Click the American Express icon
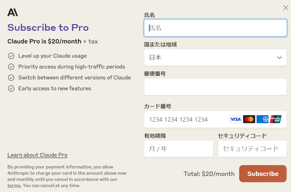This screenshot has width=291, height=192. pos(262,119)
